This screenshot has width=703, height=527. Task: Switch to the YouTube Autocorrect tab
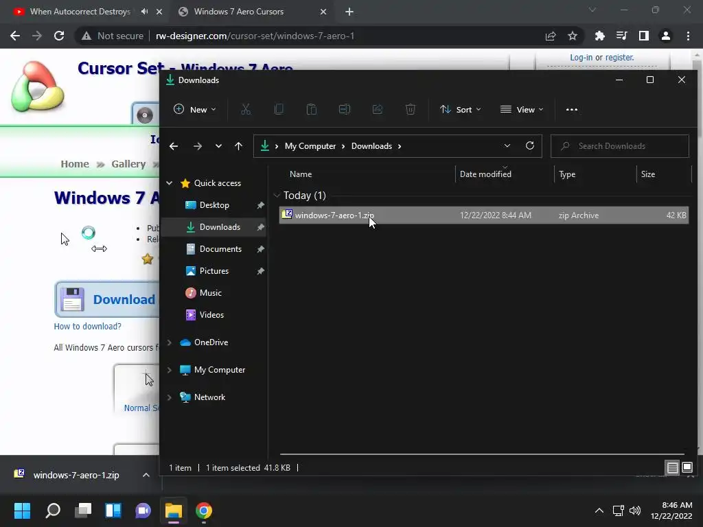point(80,12)
